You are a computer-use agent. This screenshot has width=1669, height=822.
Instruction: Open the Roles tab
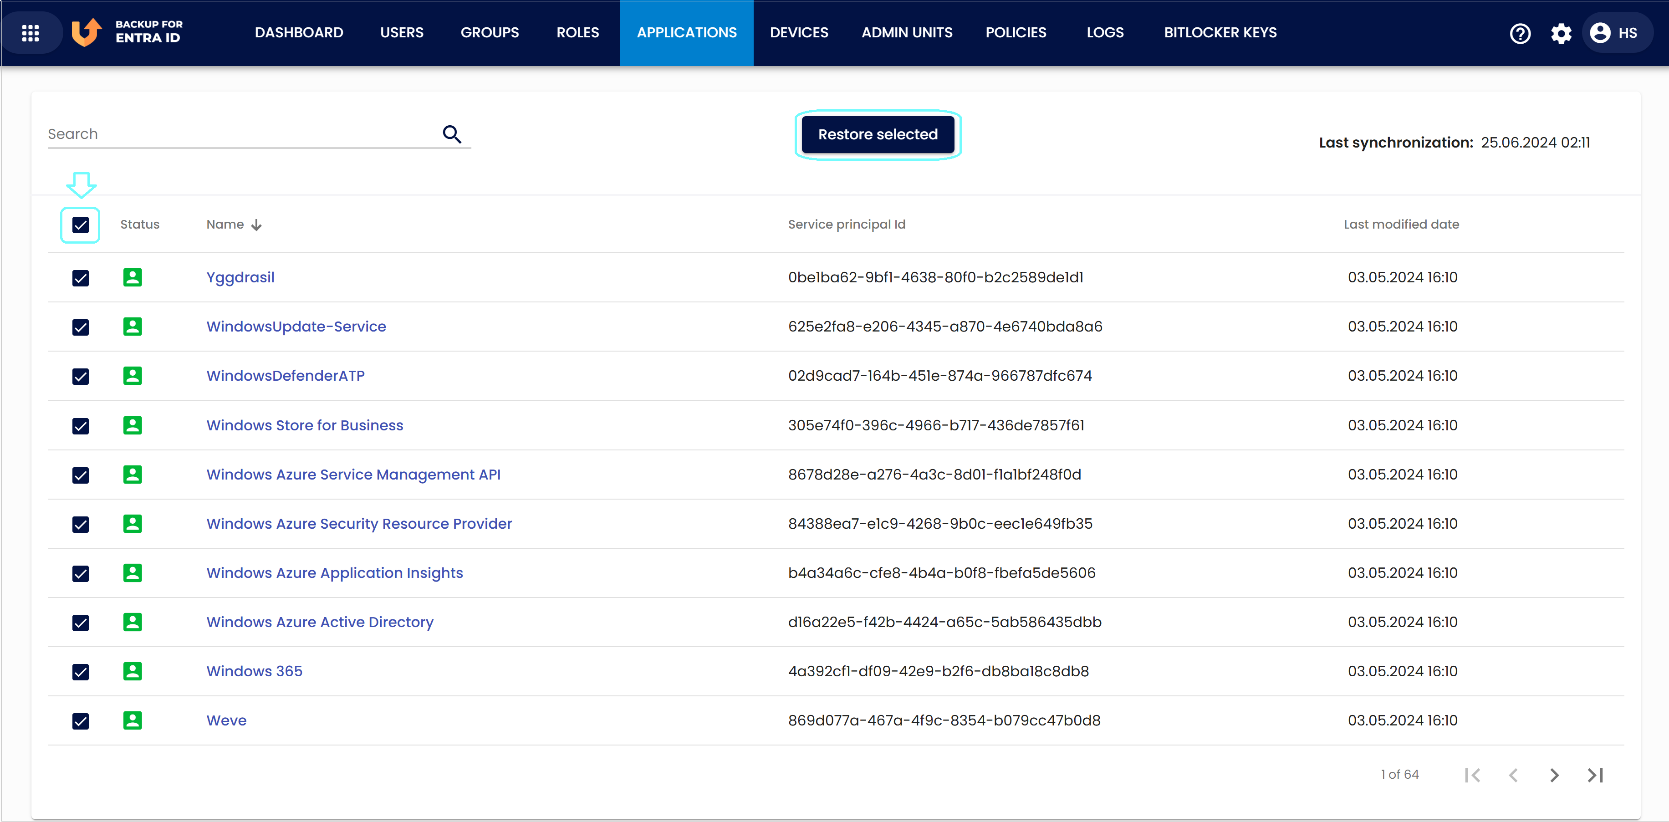coord(578,32)
